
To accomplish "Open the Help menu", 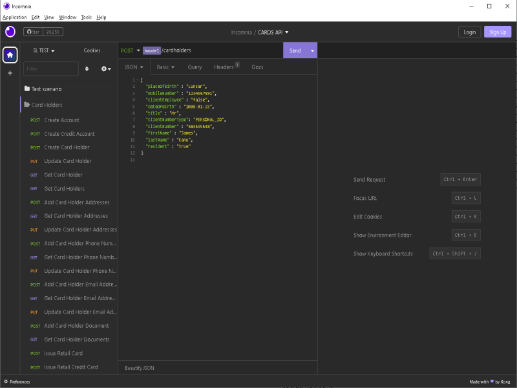I will pyautogui.click(x=101, y=17).
